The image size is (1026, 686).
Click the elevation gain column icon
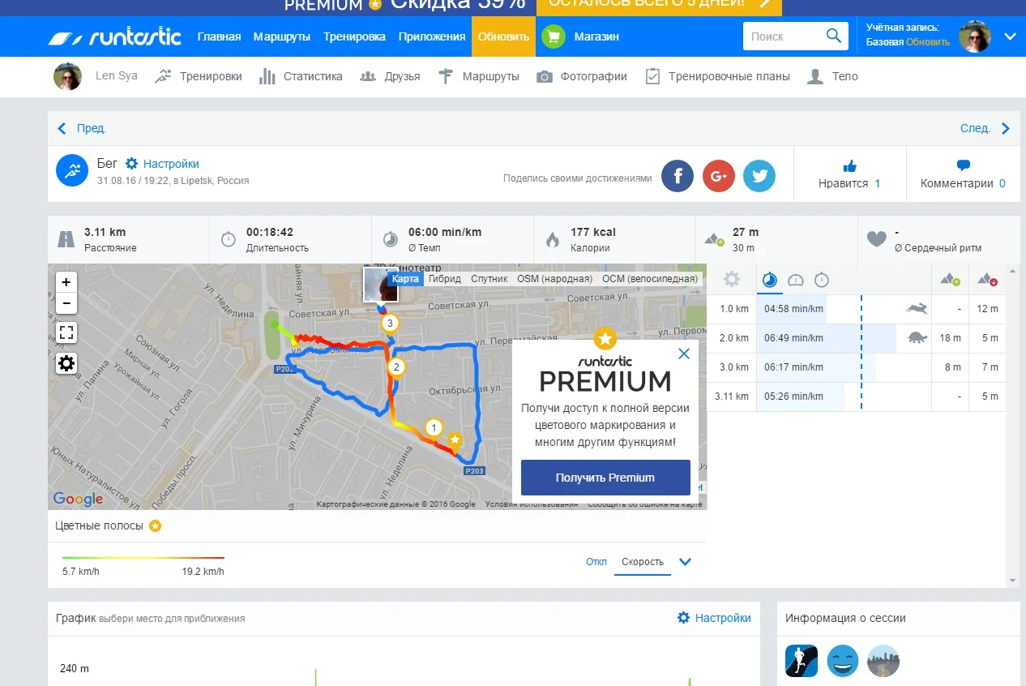[950, 280]
